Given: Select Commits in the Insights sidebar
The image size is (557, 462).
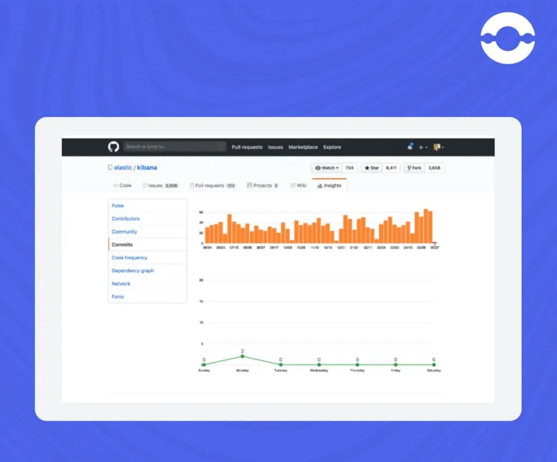Looking at the screenshot, I should tap(147, 245).
